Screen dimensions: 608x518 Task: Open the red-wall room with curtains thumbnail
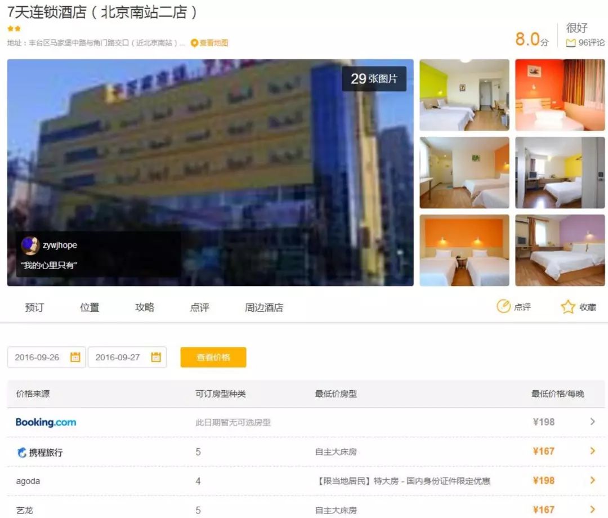(x=560, y=95)
